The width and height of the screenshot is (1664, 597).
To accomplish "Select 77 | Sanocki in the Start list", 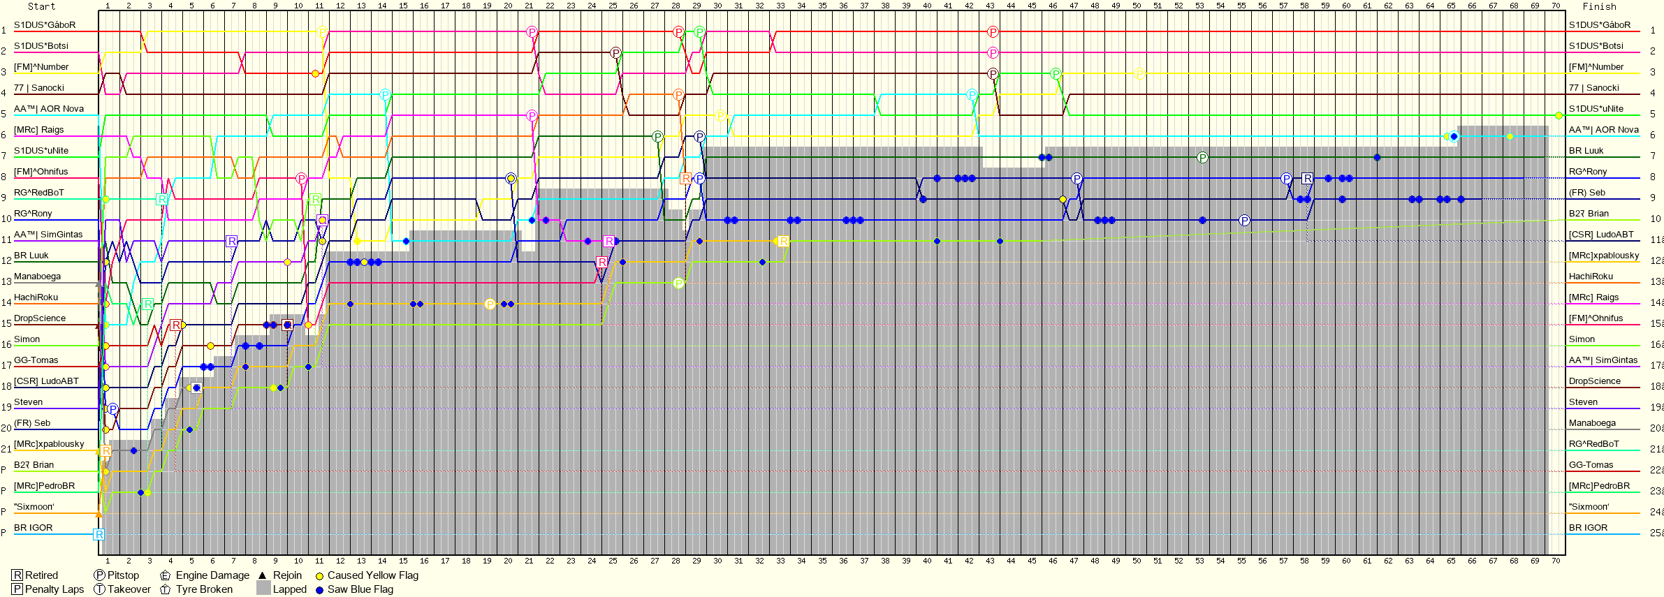I will 39,88.
